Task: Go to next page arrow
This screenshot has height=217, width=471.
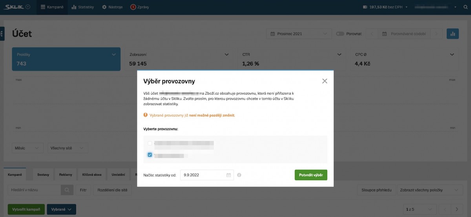Action: (457, 209)
